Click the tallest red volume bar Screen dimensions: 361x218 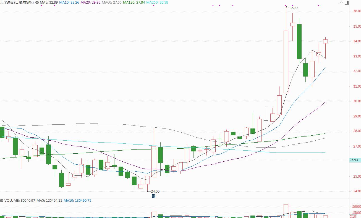286,211
